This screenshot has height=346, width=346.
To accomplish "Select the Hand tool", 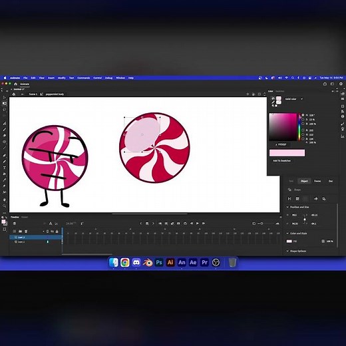I will (5, 200).
